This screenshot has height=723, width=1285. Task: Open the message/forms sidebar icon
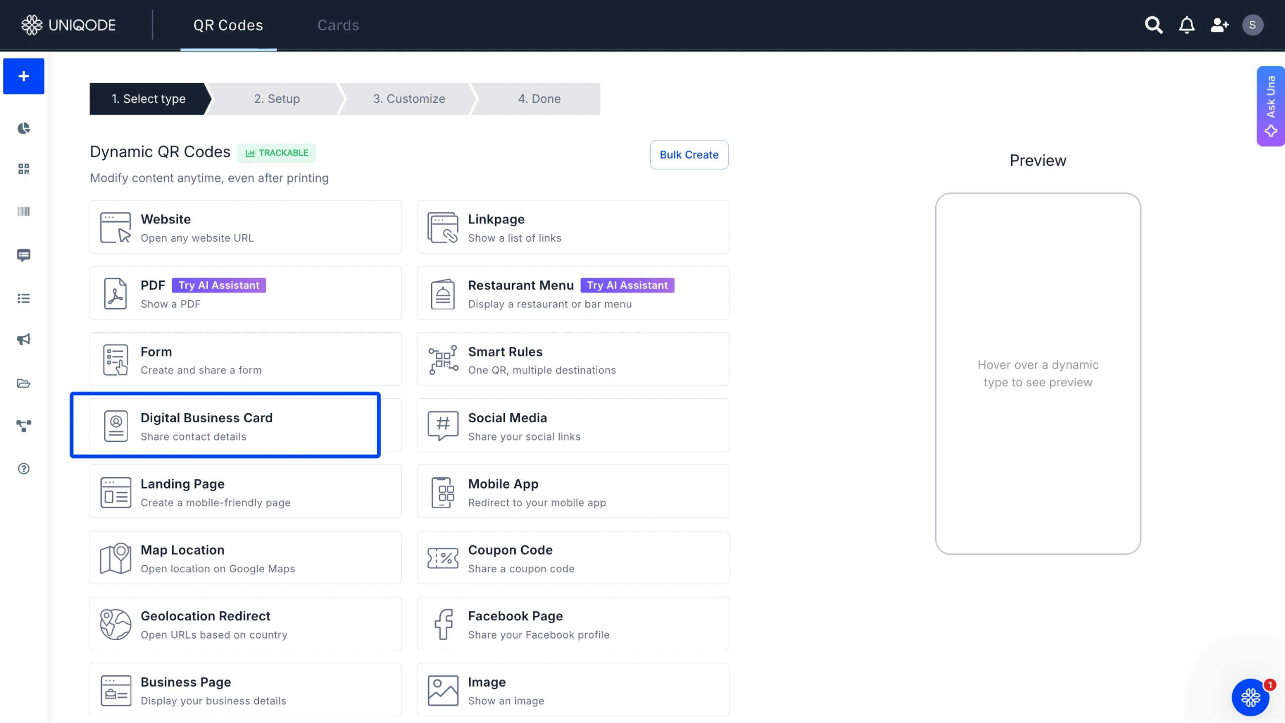(x=23, y=255)
